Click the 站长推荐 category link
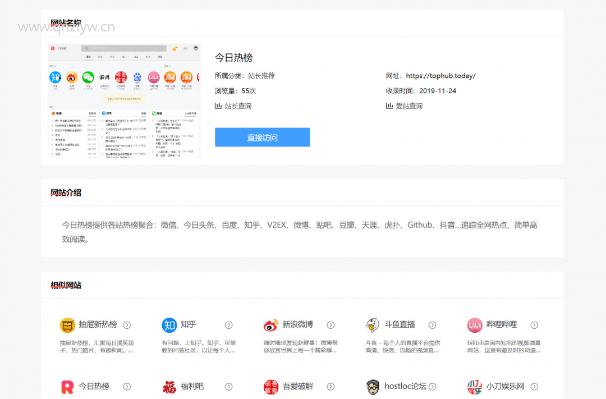This screenshot has width=606, height=399. (x=261, y=76)
